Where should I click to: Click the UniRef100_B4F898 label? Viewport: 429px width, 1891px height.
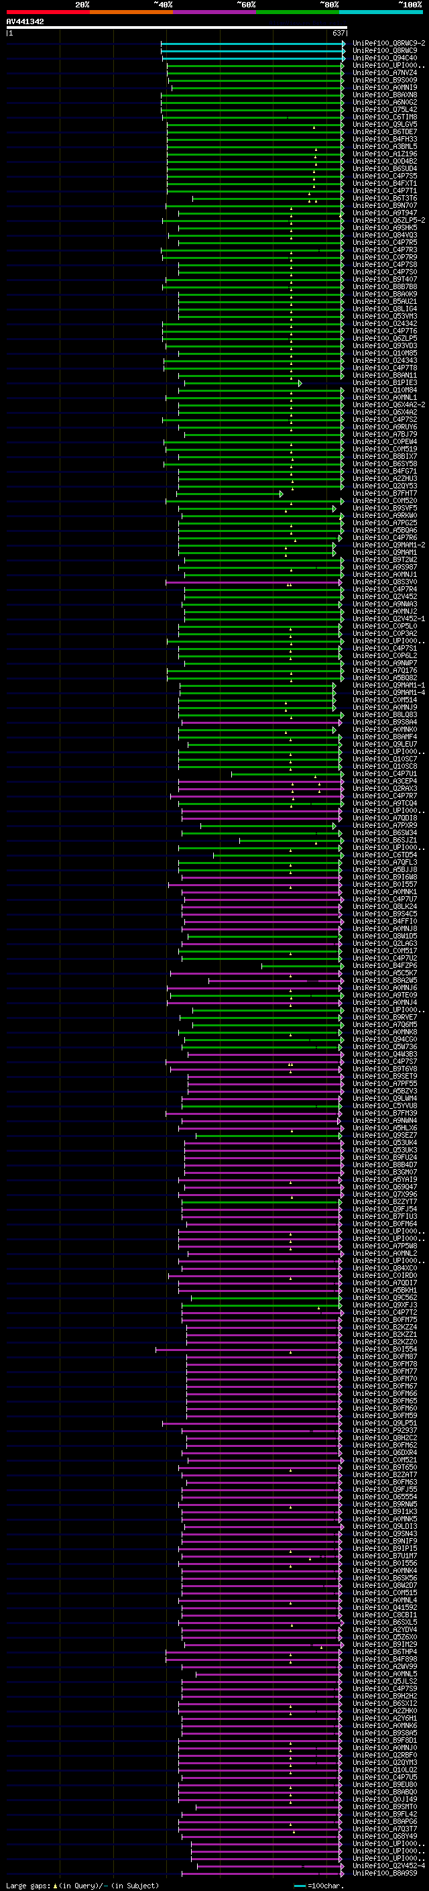[x=384, y=1659]
